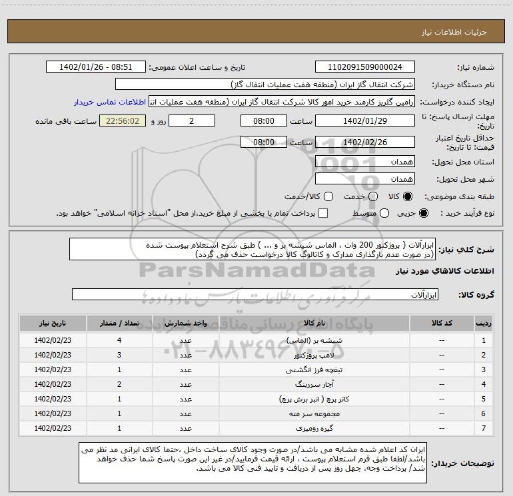513x496 pixels.
Task: Click the کد کالا column header
Action: tap(442, 323)
